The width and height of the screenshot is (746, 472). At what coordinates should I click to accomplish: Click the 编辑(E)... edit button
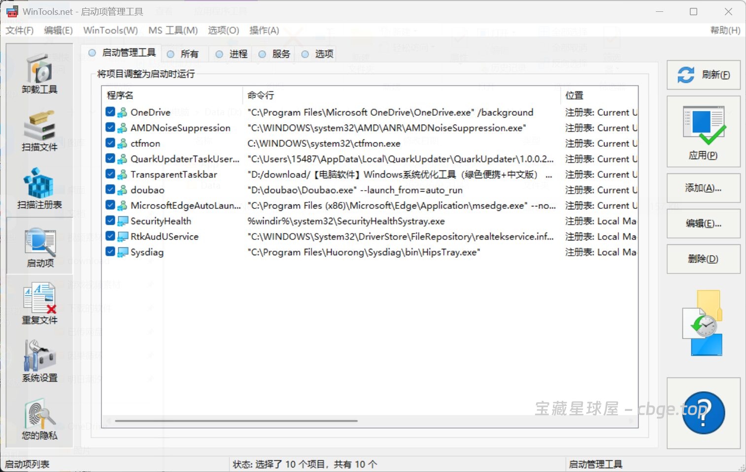[704, 224]
